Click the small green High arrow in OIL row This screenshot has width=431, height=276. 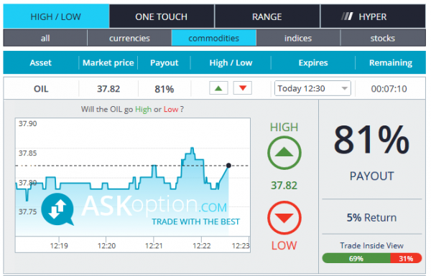218,88
